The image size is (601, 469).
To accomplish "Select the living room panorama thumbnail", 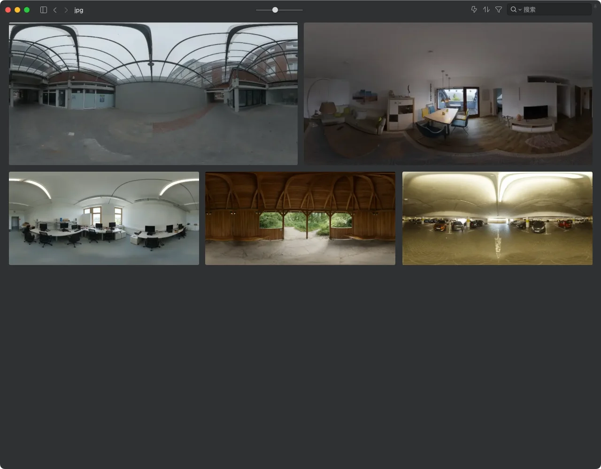I will [448, 94].
